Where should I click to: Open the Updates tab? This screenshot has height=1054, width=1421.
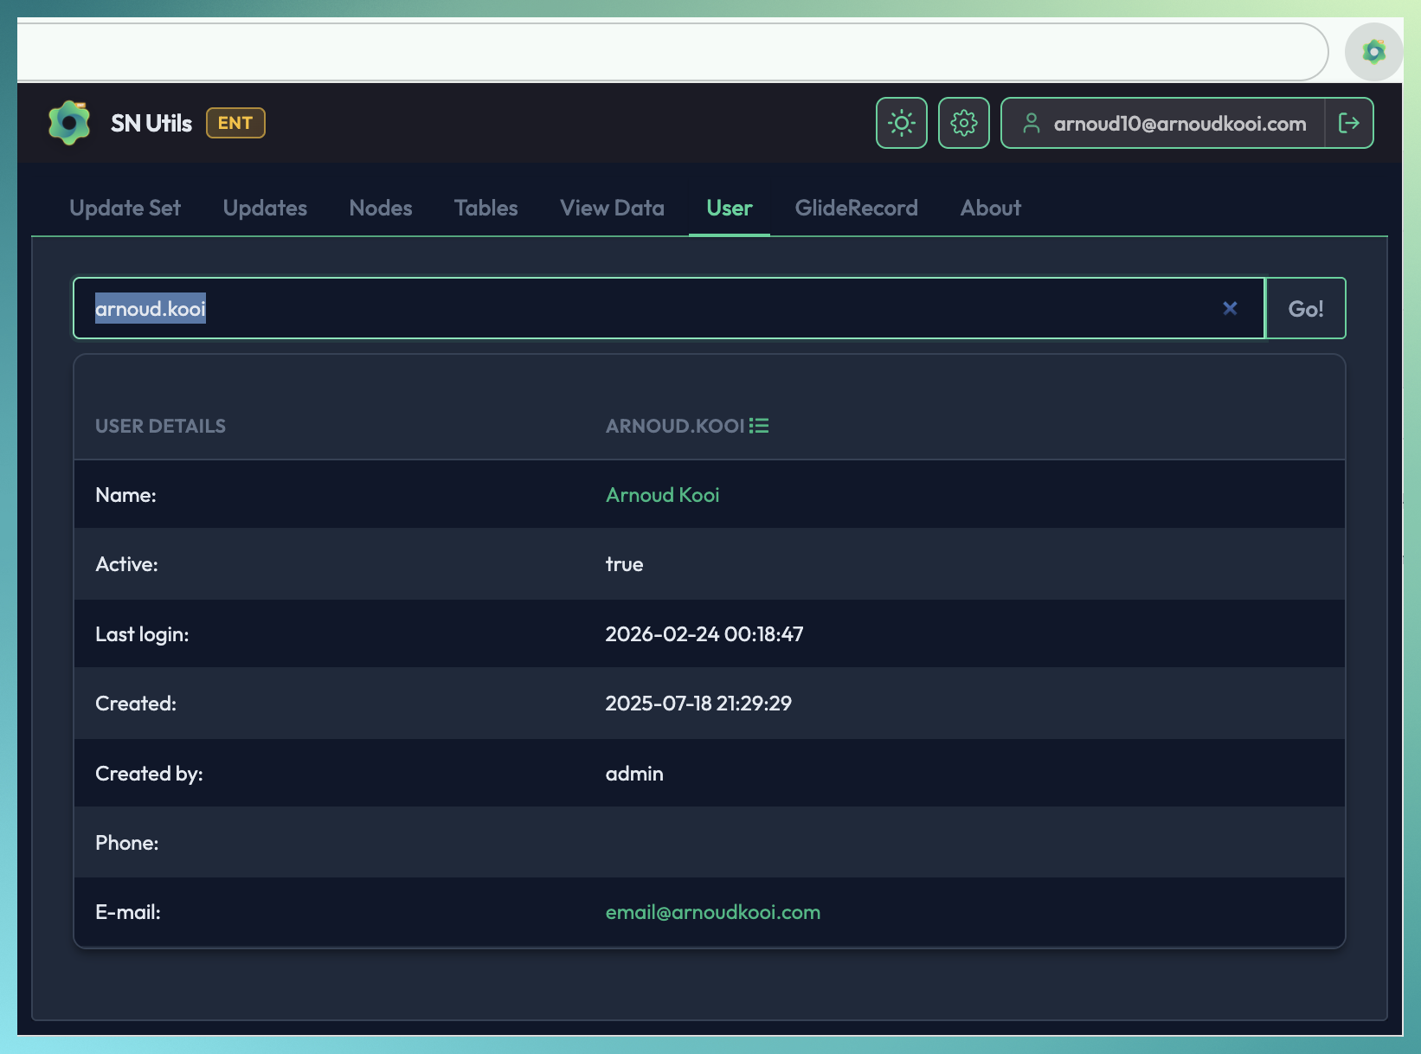pos(265,208)
